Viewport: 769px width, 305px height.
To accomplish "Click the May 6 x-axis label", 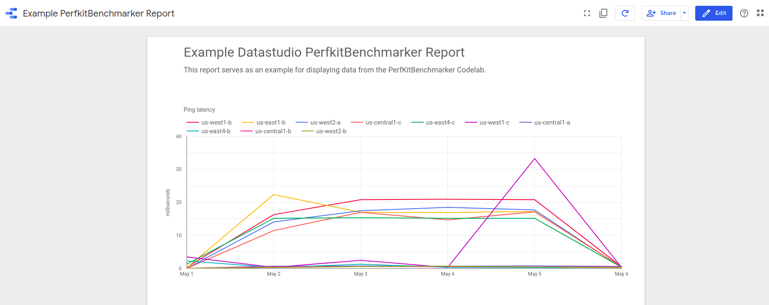I will click(621, 274).
